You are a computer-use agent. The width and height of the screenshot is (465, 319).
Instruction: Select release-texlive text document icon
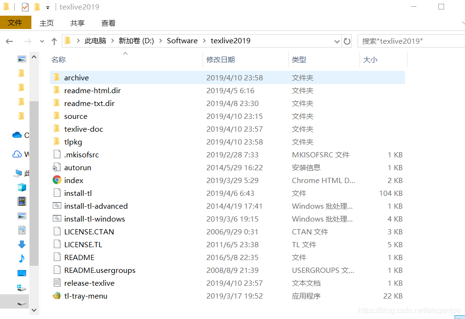pos(57,283)
